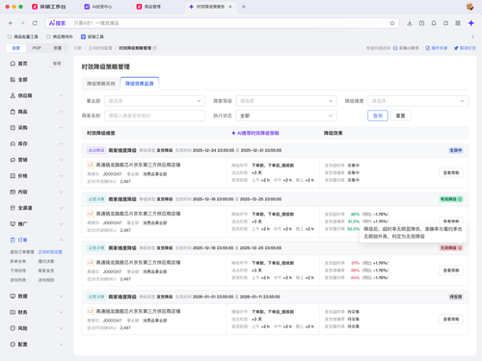Click the info icon on 有效降级 status tag

[x=460, y=199]
